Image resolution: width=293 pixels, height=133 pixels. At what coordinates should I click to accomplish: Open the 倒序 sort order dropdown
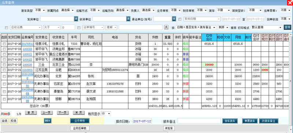(223, 27)
